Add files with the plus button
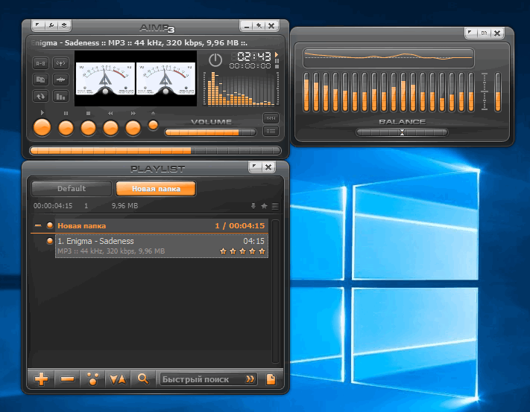 pyautogui.click(x=42, y=379)
